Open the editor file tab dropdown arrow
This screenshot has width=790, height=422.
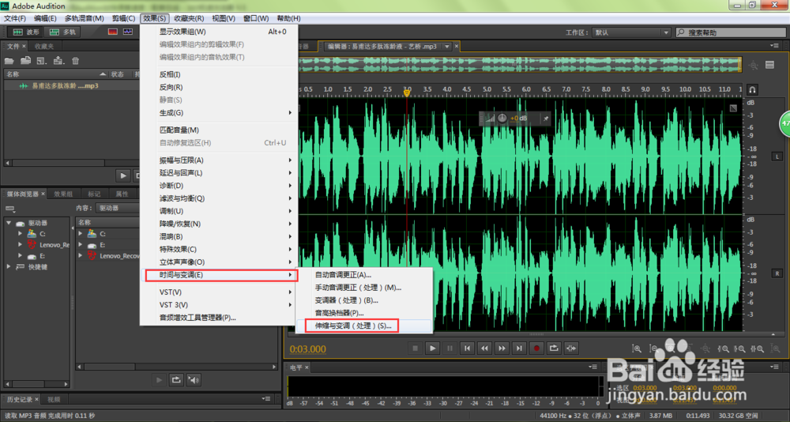coord(446,47)
